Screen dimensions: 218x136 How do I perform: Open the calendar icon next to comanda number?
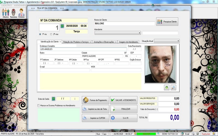tap(62, 26)
